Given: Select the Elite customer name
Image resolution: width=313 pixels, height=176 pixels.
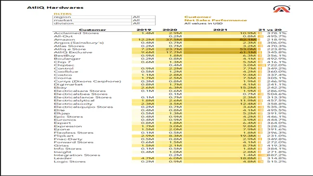Looking at the screenshot, I should coord(59,110).
